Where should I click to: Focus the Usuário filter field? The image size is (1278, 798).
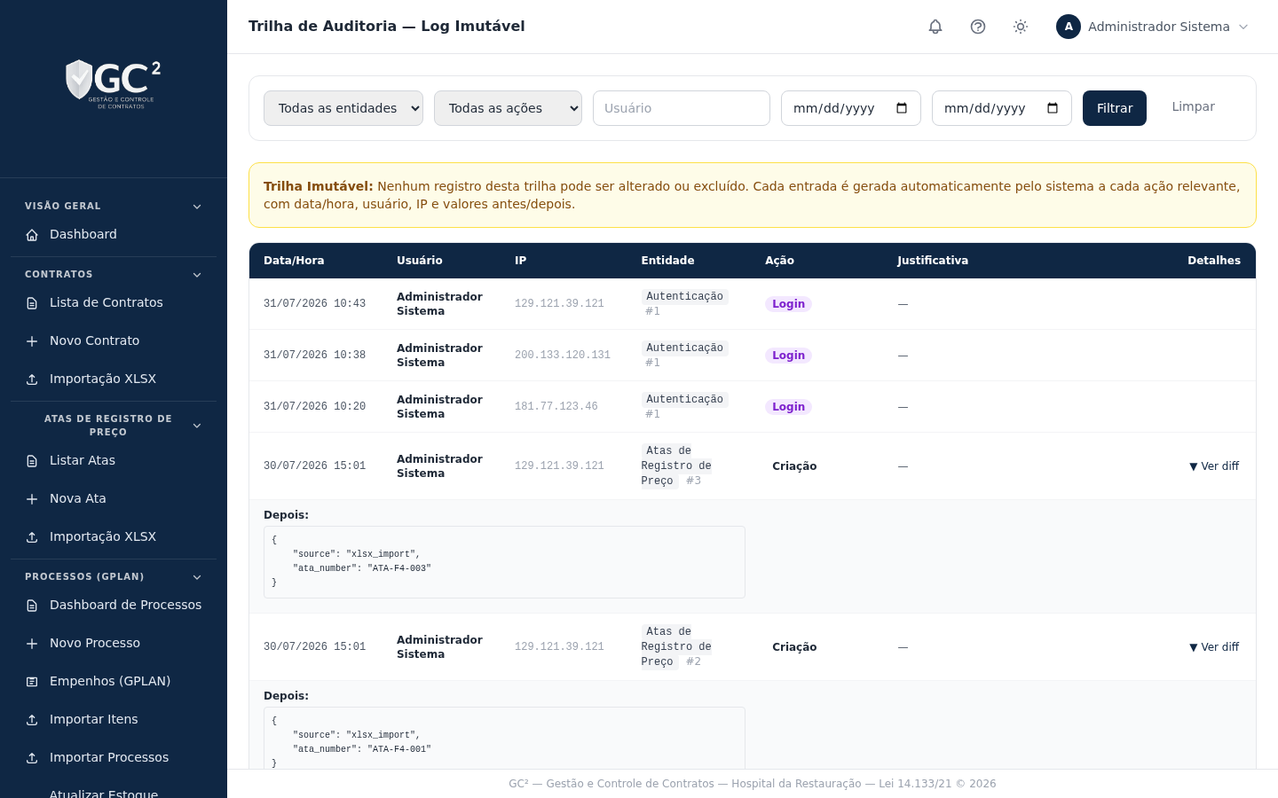pyautogui.click(x=682, y=108)
